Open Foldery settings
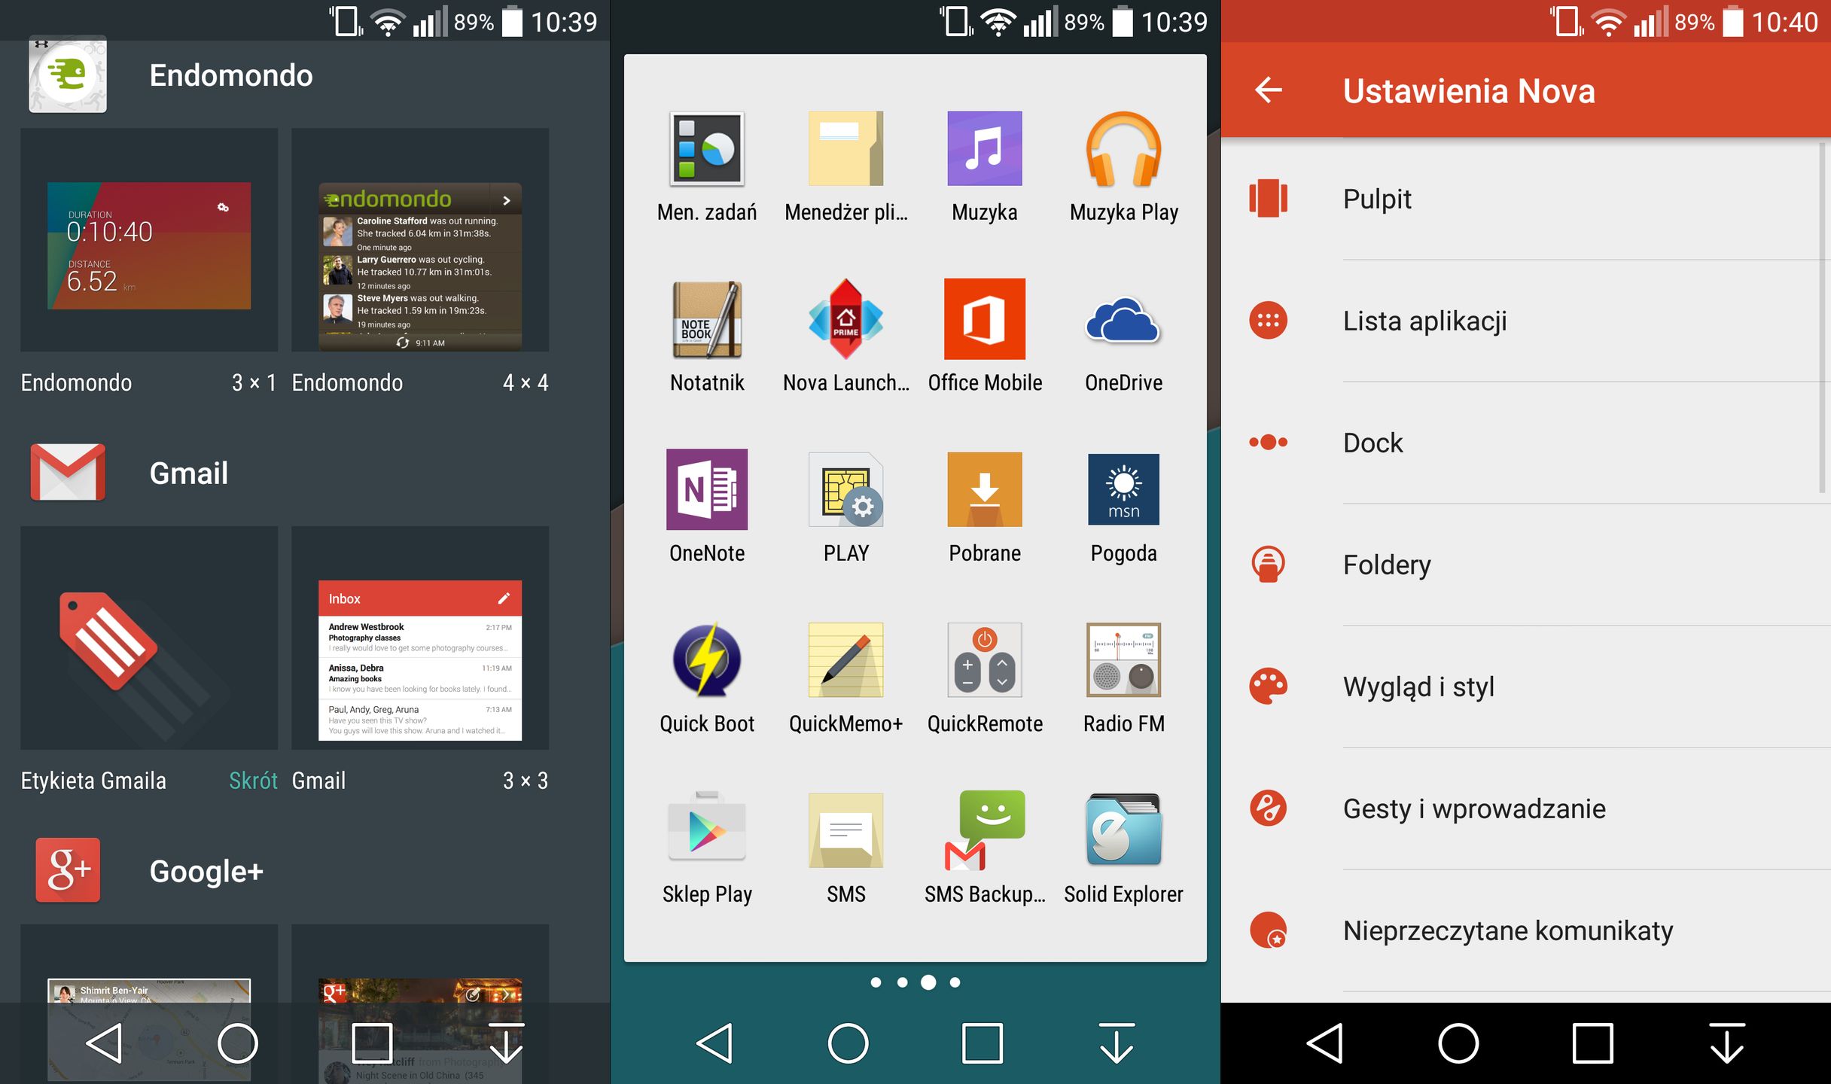 (1526, 565)
